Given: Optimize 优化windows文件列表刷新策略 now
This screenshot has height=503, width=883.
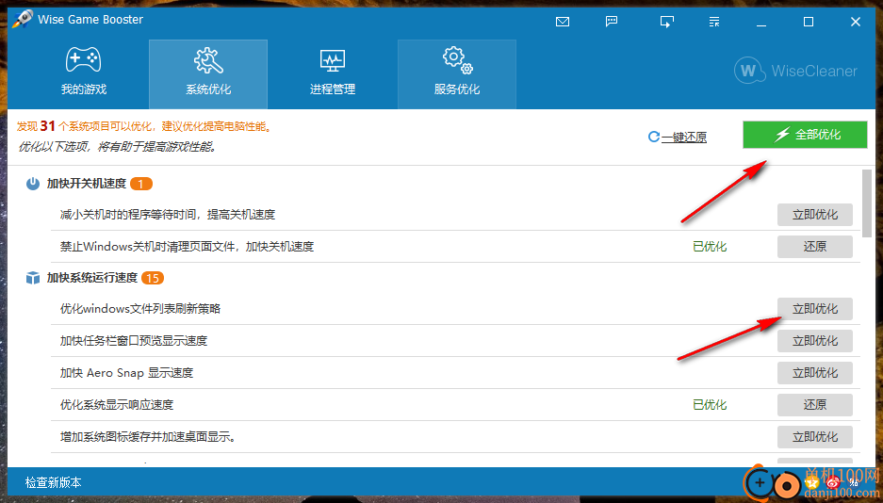Looking at the screenshot, I should pos(815,309).
